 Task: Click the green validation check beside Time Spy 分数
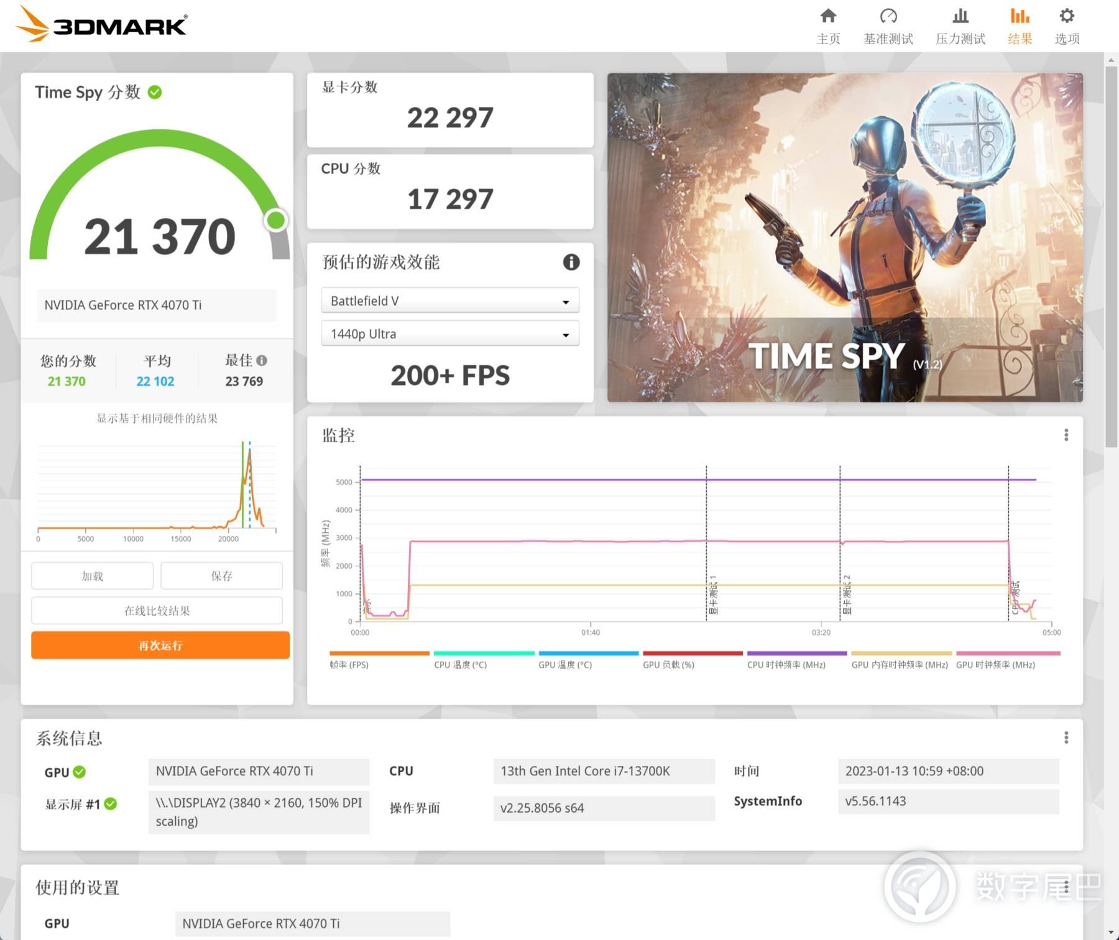(x=155, y=93)
